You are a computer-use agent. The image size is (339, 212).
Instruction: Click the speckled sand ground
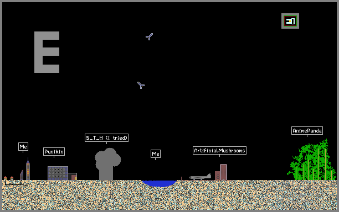click(169, 195)
